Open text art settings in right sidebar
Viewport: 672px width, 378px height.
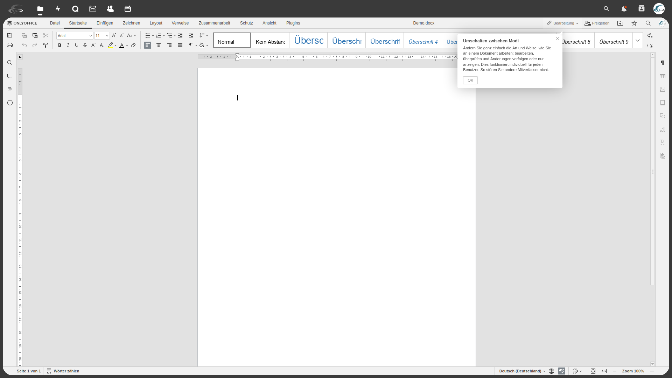[x=663, y=142]
